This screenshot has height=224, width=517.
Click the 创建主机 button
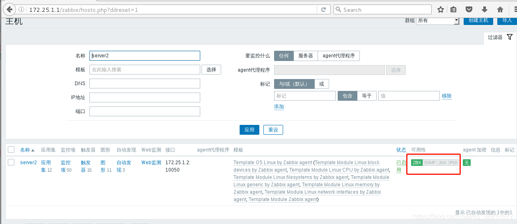[x=478, y=20]
